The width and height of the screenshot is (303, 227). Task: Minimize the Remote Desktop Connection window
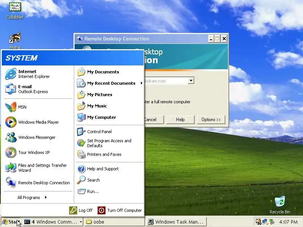click(211, 39)
